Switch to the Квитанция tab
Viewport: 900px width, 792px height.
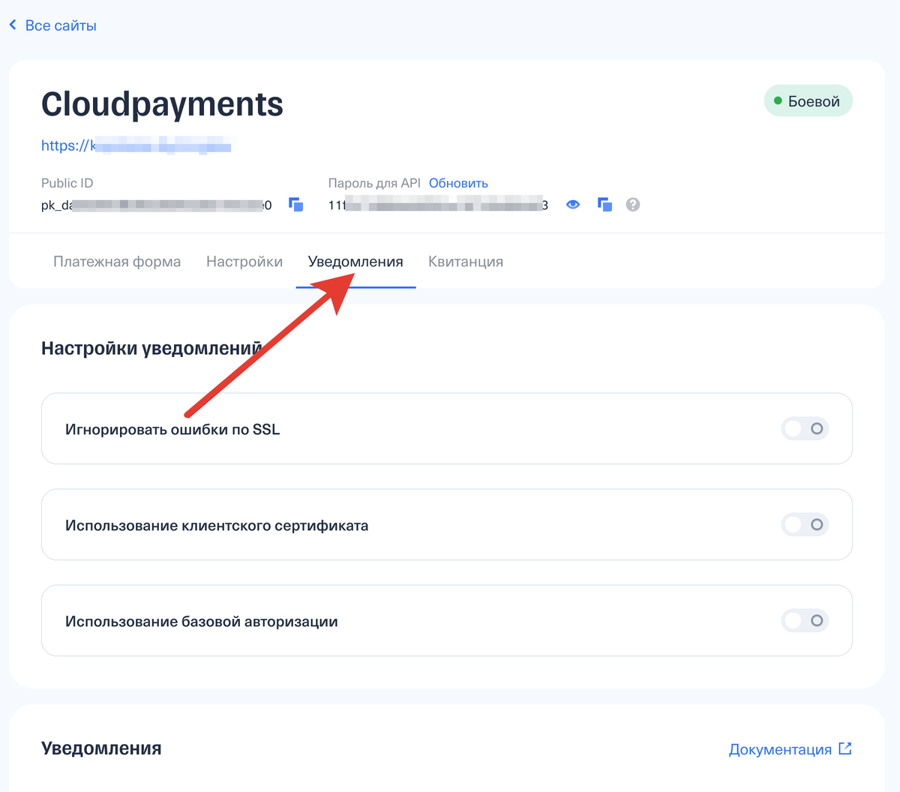[466, 262]
